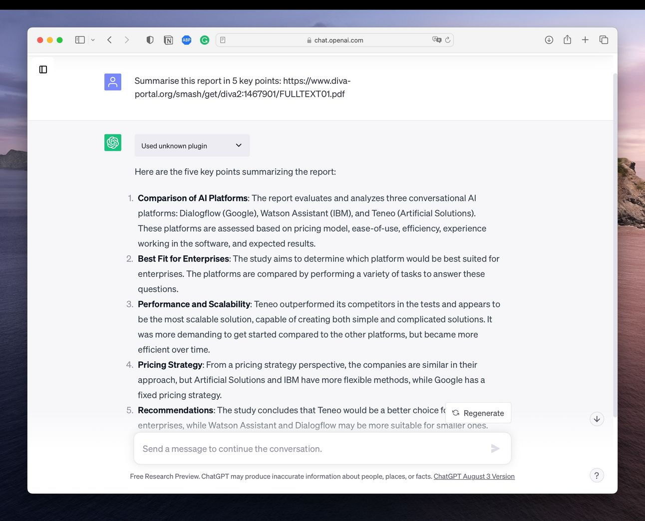
Task: Open a new tab with plus icon
Action: [585, 40]
